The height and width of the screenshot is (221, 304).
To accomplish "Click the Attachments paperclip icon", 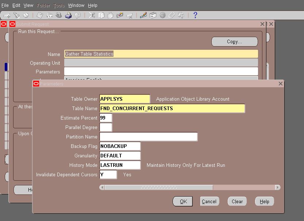I will click(x=172, y=15).
